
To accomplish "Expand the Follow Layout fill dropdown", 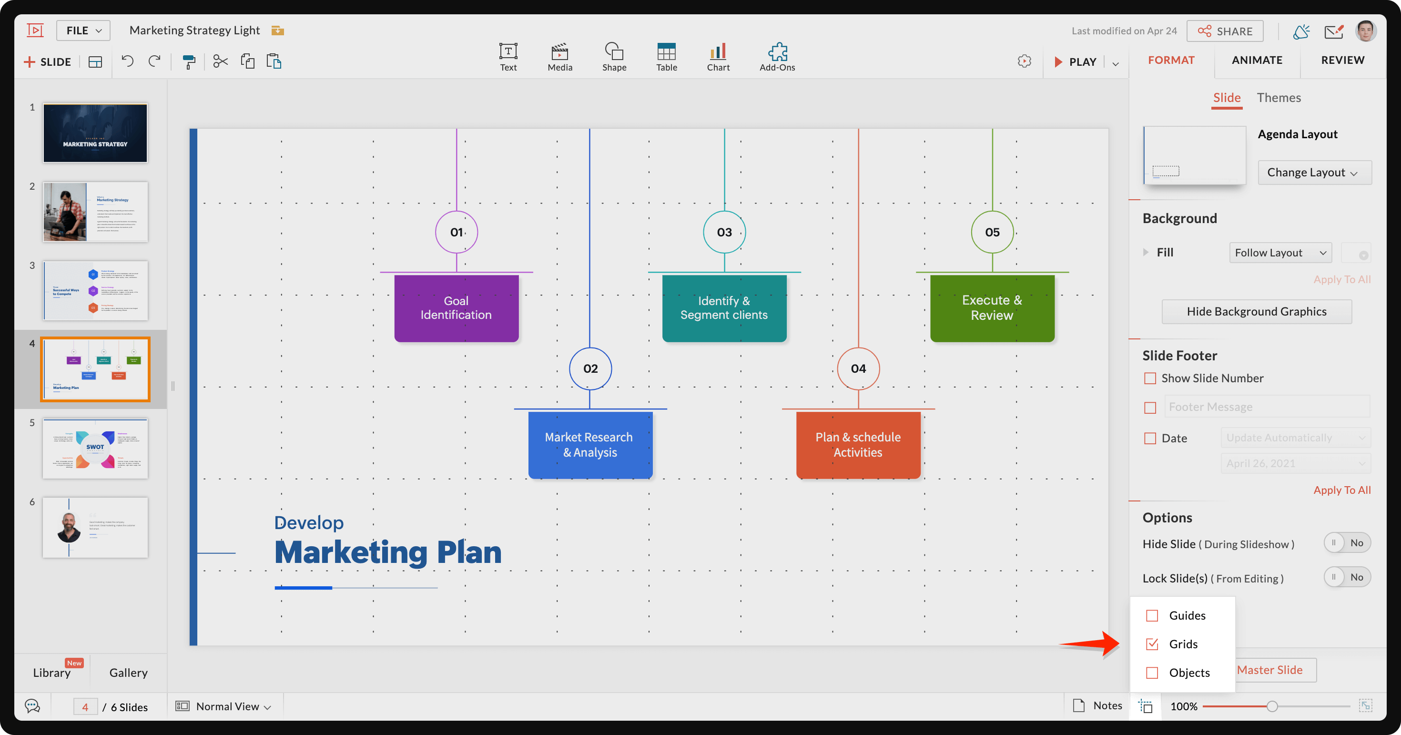I will point(1279,253).
